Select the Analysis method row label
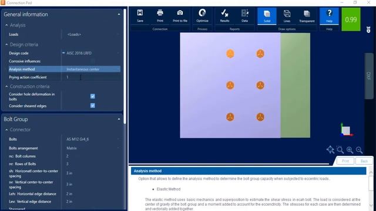 pyautogui.click(x=22, y=69)
